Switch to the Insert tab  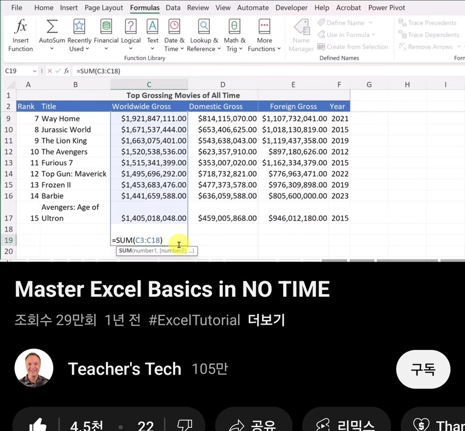69,7
